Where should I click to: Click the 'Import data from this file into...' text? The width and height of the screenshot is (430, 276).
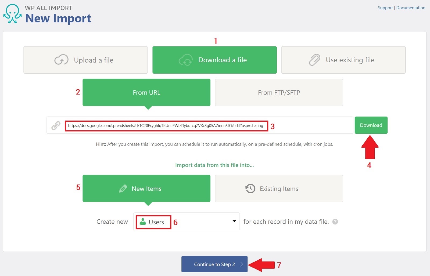(x=214, y=165)
